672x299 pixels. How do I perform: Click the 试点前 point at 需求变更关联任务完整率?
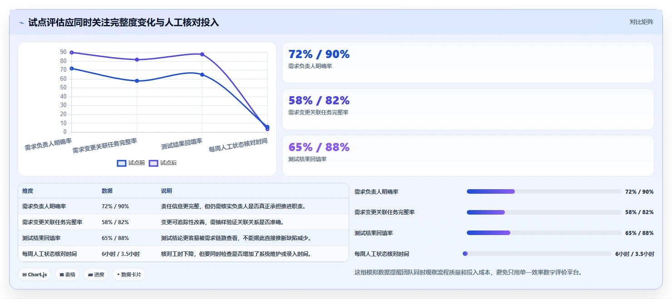137,81
